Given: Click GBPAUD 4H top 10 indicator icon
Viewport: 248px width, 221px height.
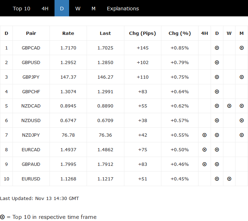Looking at the screenshot, I should point(205,164).
